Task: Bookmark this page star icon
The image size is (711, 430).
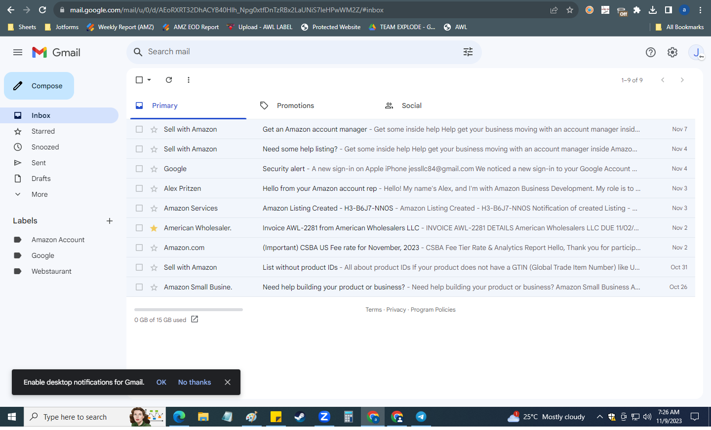Action: click(570, 10)
